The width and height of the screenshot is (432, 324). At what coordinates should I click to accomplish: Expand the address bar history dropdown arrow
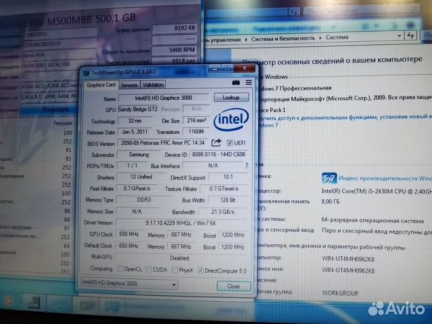click(x=399, y=36)
